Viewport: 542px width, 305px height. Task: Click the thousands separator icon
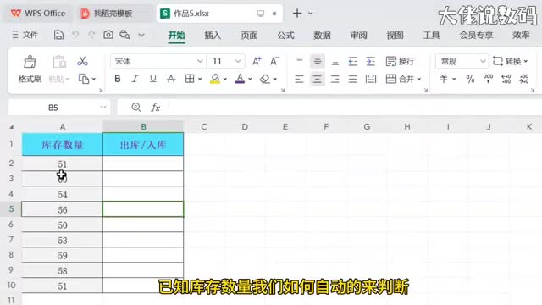pyautogui.click(x=488, y=79)
